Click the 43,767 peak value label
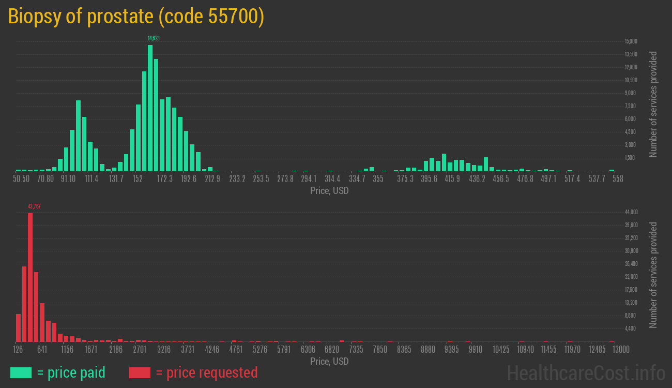 pos(34,206)
